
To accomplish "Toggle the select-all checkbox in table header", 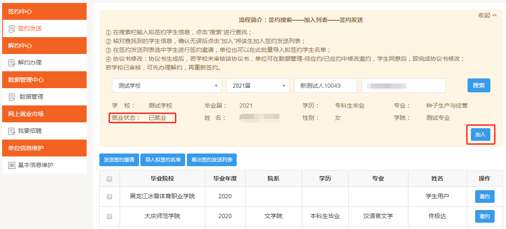I will pyautogui.click(x=109, y=179).
